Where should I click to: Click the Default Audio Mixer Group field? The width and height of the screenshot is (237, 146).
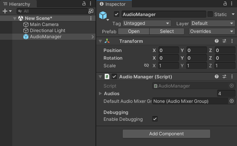coord(190,101)
